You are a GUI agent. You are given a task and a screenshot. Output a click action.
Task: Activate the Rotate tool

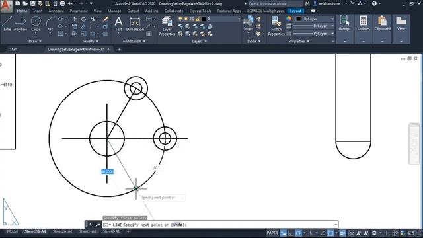(x=84, y=19)
